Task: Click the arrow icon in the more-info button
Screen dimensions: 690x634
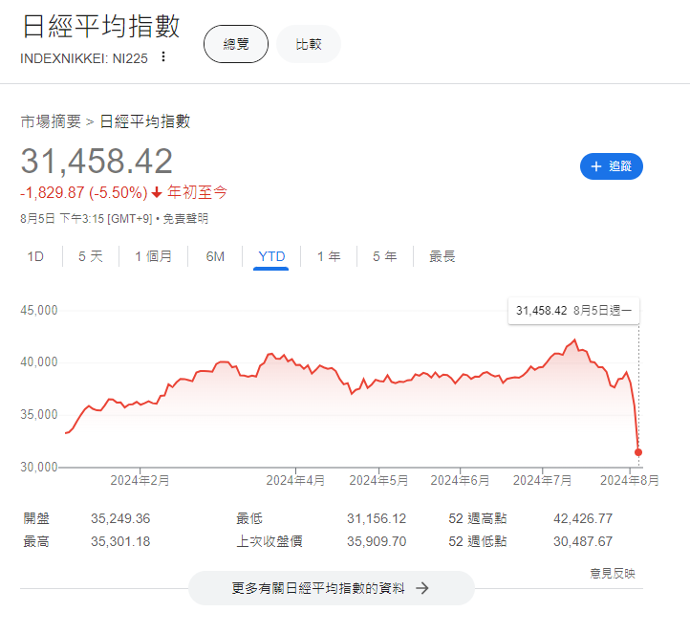Action: [x=421, y=588]
